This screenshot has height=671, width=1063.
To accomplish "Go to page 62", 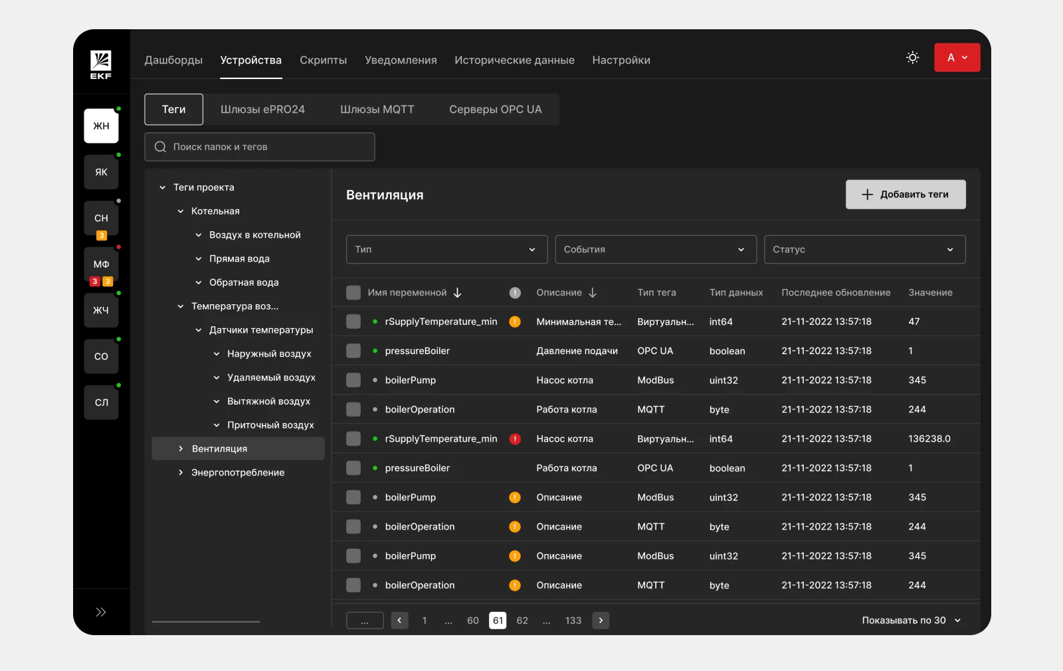I will tap(522, 621).
